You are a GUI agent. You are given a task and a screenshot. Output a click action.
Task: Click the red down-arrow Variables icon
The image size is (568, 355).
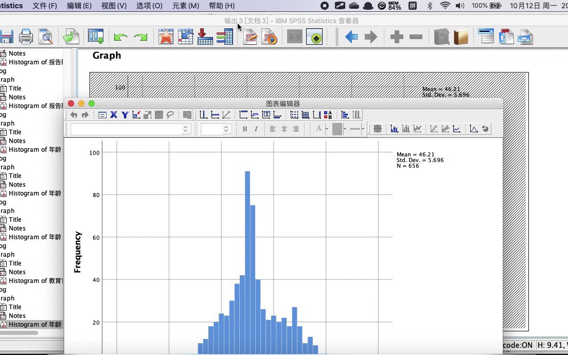pos(205,37)
